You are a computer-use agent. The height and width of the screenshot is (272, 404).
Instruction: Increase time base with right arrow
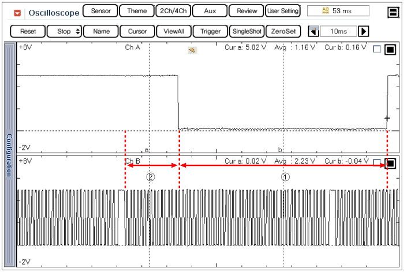364,31
